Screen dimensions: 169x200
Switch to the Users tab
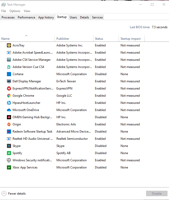(x=73, y=17)
